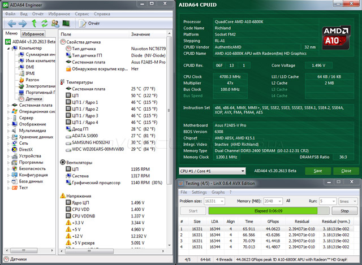Click the Forward arrow toolbar icon
The width and height of the screenshot is (362, 265).
(22, 24)
